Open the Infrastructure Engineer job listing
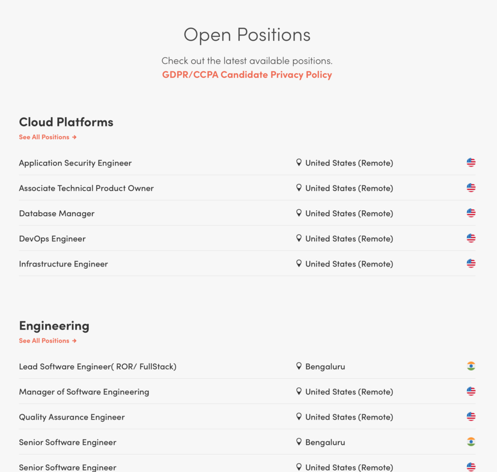This screenshot has width=497, height=472. (x=64, y=264)
